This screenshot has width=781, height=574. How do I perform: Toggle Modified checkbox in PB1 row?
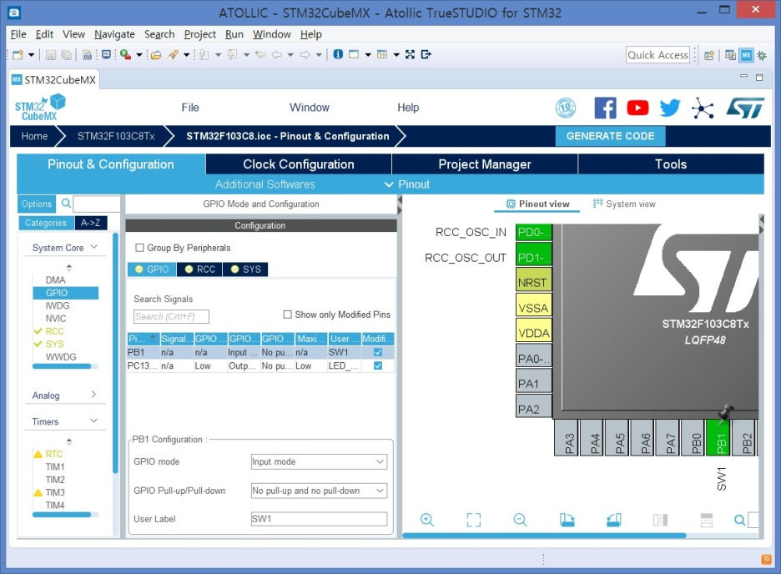click(378, 352)
